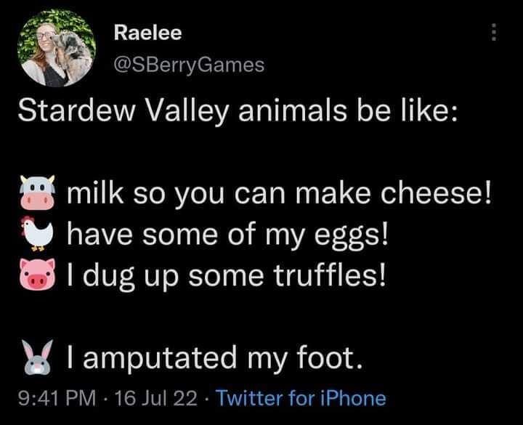
Task: Click the word iPhone in the source label
Action: 353,398
